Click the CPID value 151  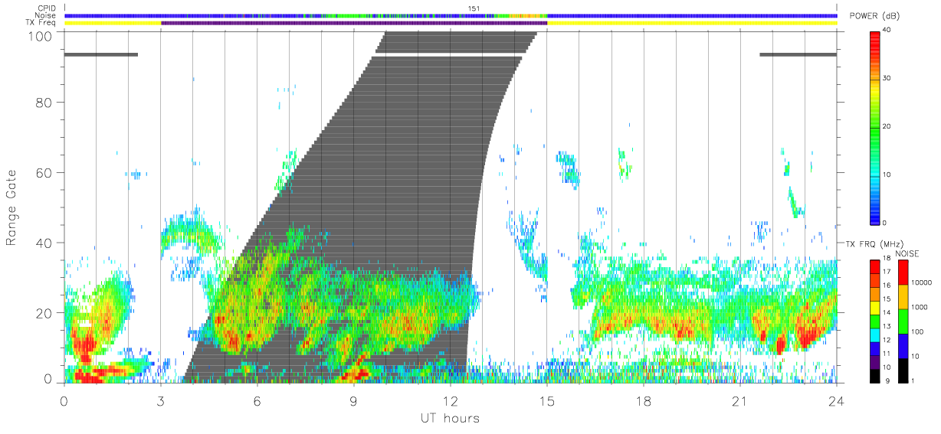pyautogui.click(x=474, y=8)
